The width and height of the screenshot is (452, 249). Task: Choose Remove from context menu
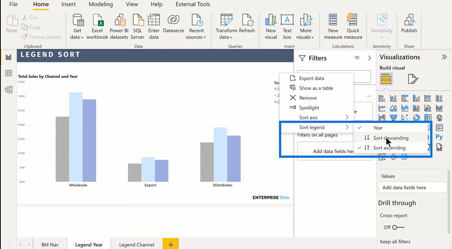click(x=317, y=98)
